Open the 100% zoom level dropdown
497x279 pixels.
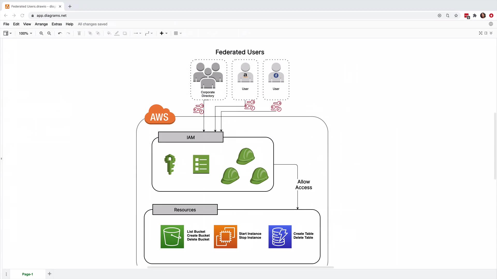point(25,33)
